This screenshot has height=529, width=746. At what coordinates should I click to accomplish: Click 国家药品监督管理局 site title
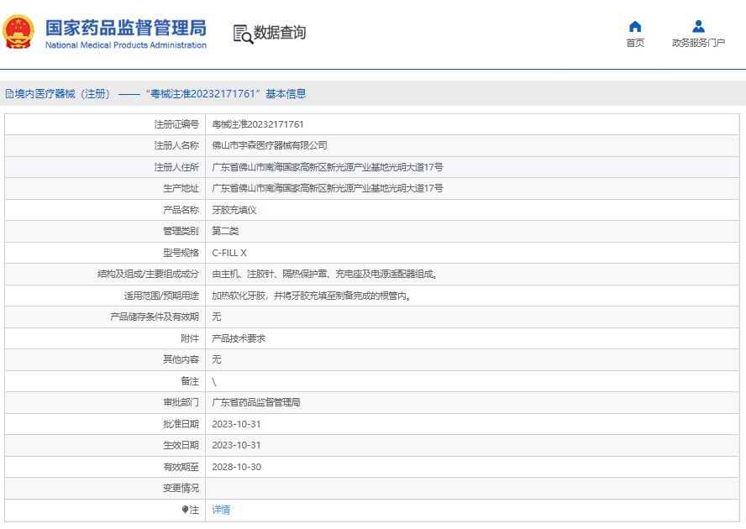coord(126,28)
